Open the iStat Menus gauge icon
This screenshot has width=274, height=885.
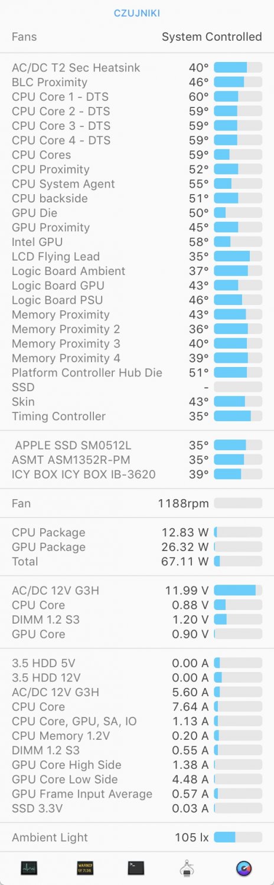tap(243, 868)
